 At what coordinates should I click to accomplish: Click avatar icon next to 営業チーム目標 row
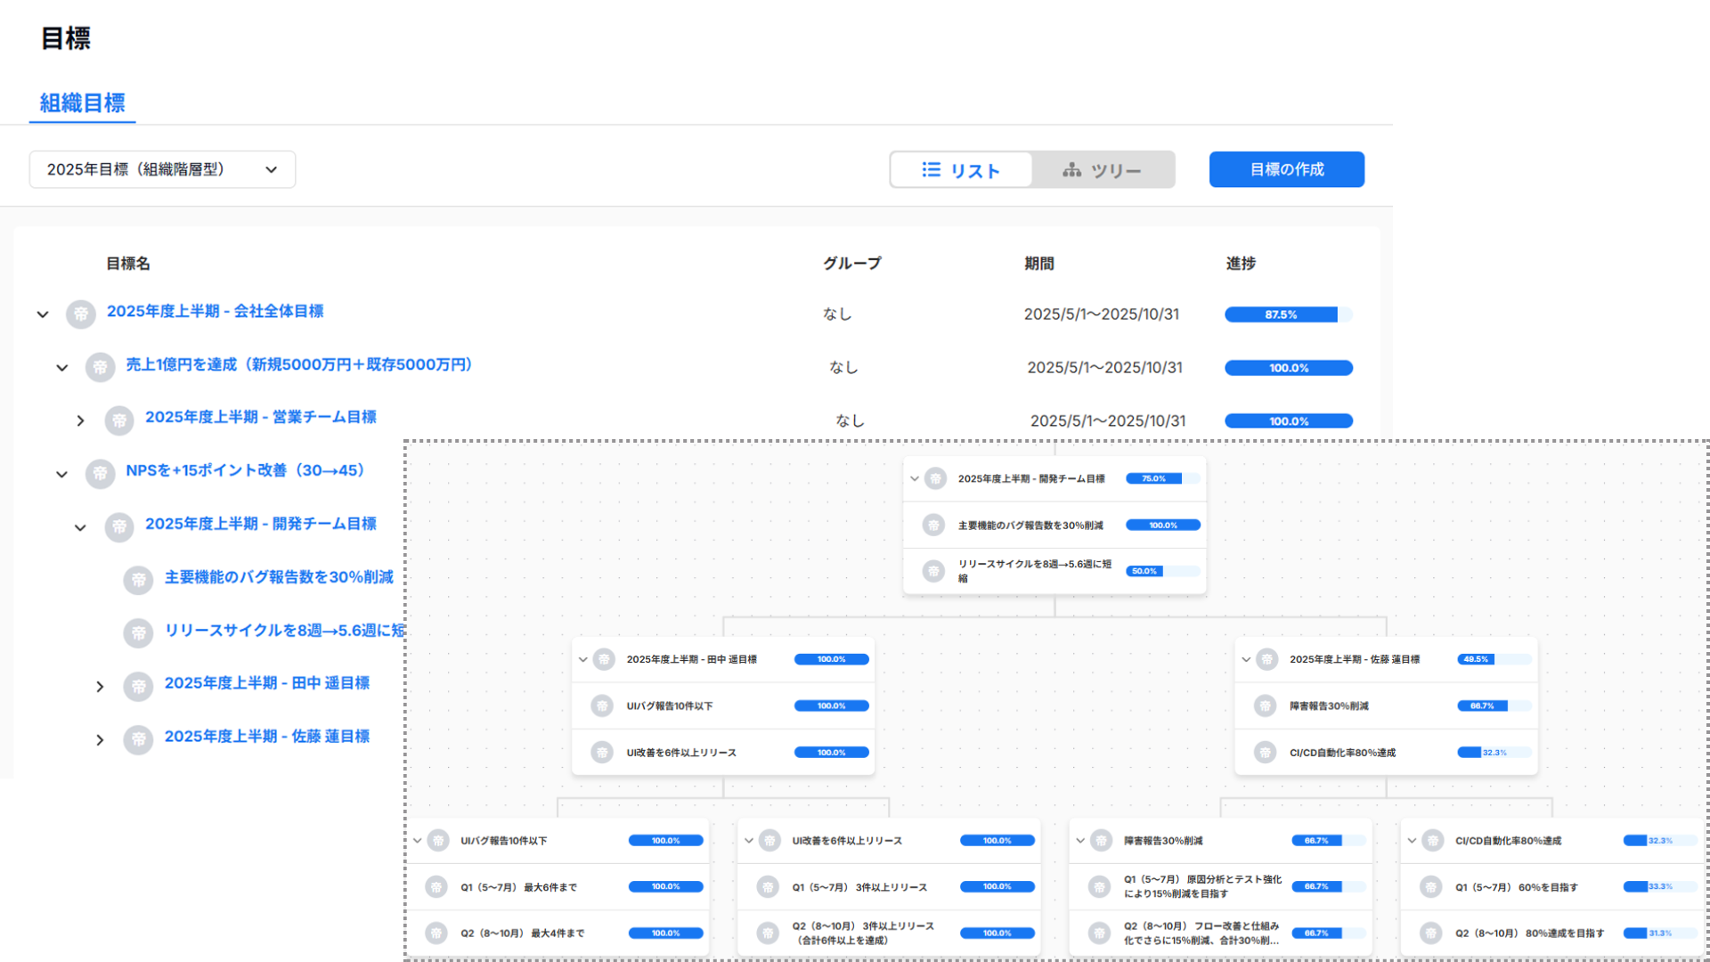pyautogui.click(x=119, y=420)
